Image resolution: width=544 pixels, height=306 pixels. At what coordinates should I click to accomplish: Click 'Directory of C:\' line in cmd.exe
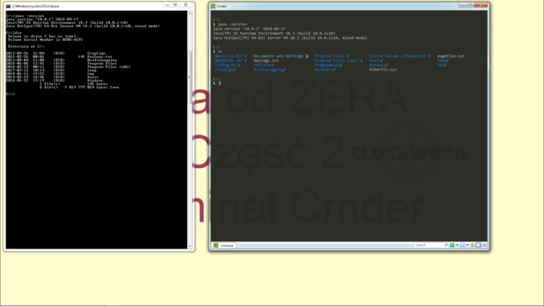coord(26,46)
